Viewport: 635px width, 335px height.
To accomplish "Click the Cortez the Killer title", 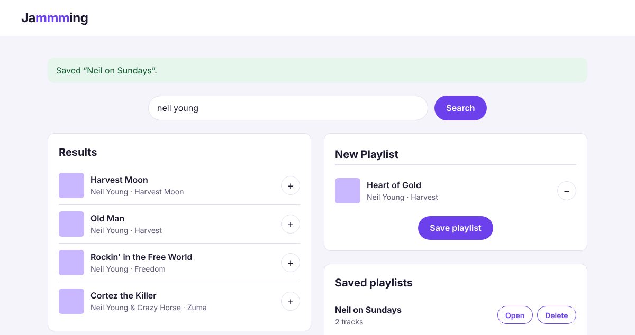I will [x=123, y=295].
